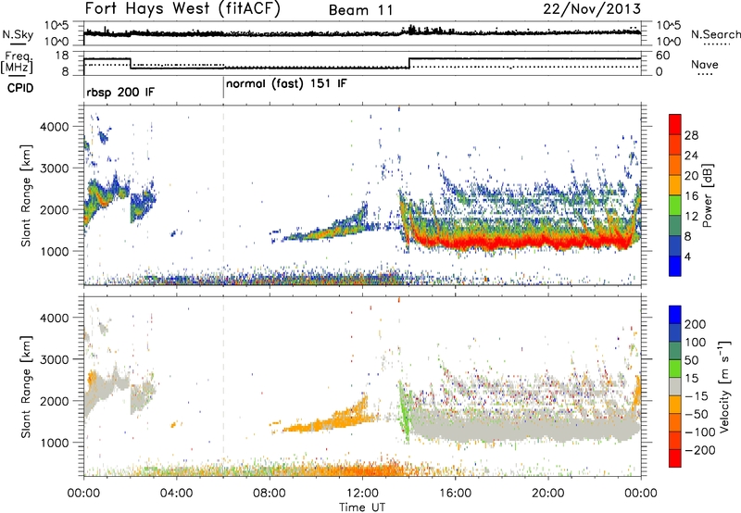Click the green velocity streak near 14:00
This screenshot has width=741, height=513.
click(x=405, y=412)
